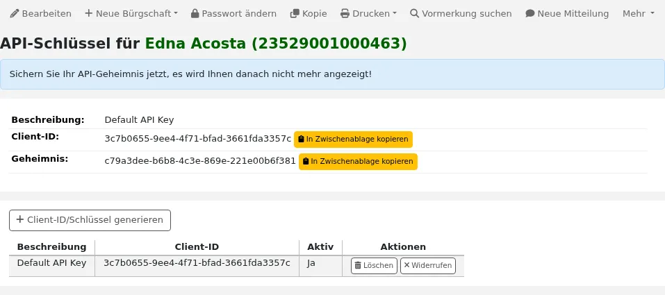The height and width of the screenshot is (295, 665).
Task: Click the lock icon for Passwort ändern
Action: tap(195, 14)
